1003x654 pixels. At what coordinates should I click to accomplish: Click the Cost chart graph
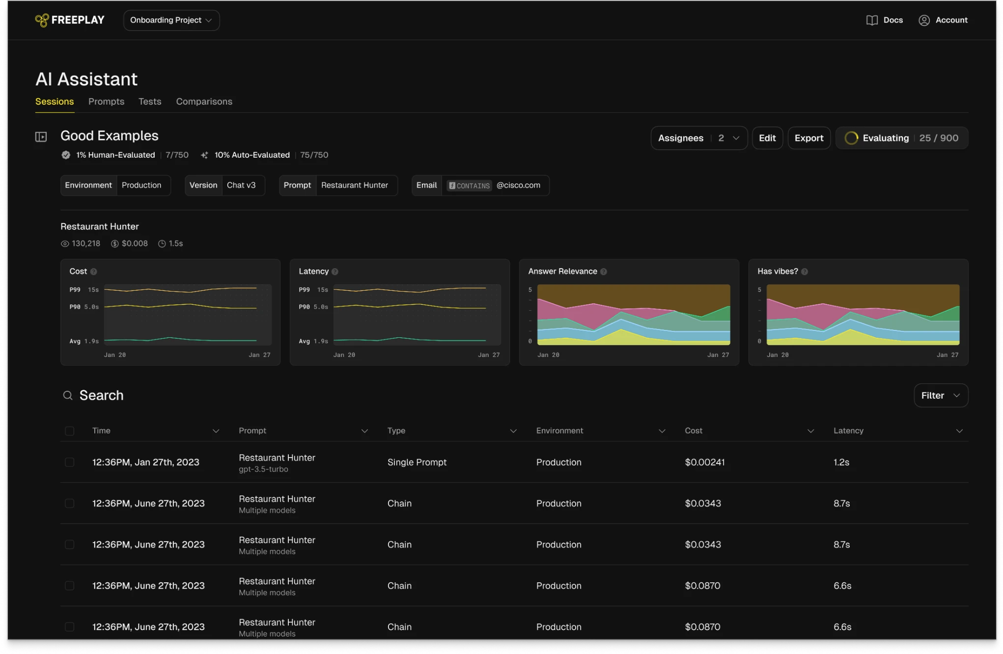click(188, 315)
